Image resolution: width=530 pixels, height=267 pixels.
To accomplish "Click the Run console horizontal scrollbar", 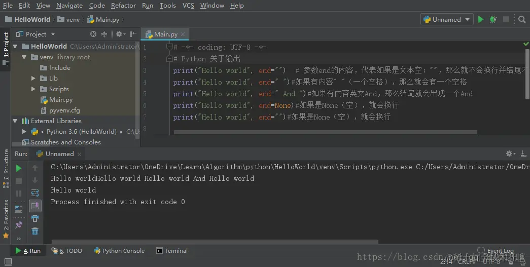I will [x=215, y=242].
